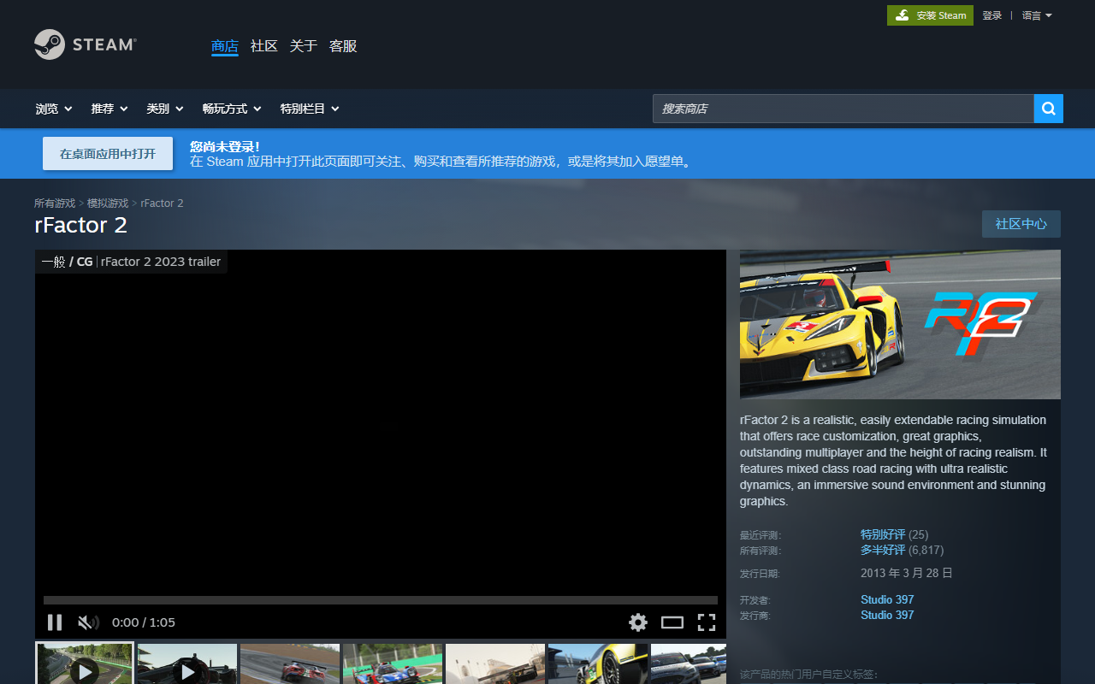This screenshot has width=1095, height=684.
Task: Click 模拟游戏 breadcrumb link
Action: [108, 203]
